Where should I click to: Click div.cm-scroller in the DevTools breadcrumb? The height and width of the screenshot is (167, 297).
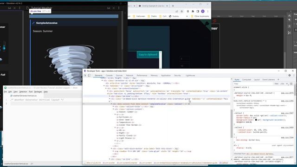(109, 163)
